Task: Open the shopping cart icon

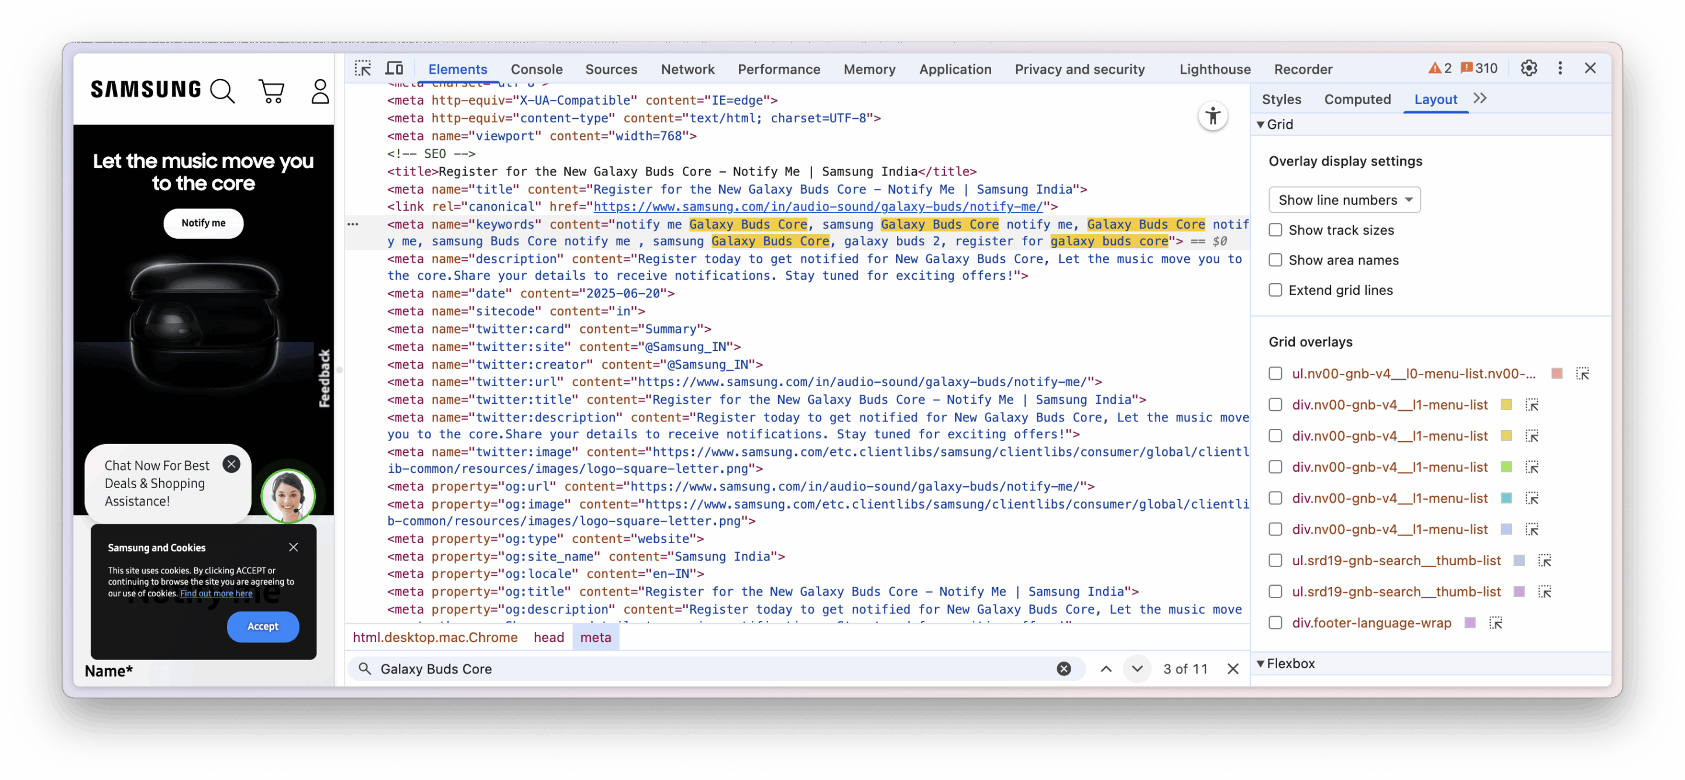Action: (271, 91)
